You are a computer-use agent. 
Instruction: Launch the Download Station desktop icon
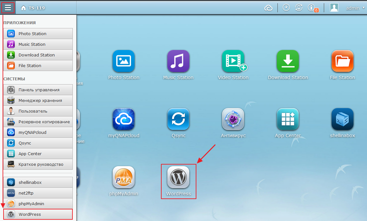(x=288, y=61)
